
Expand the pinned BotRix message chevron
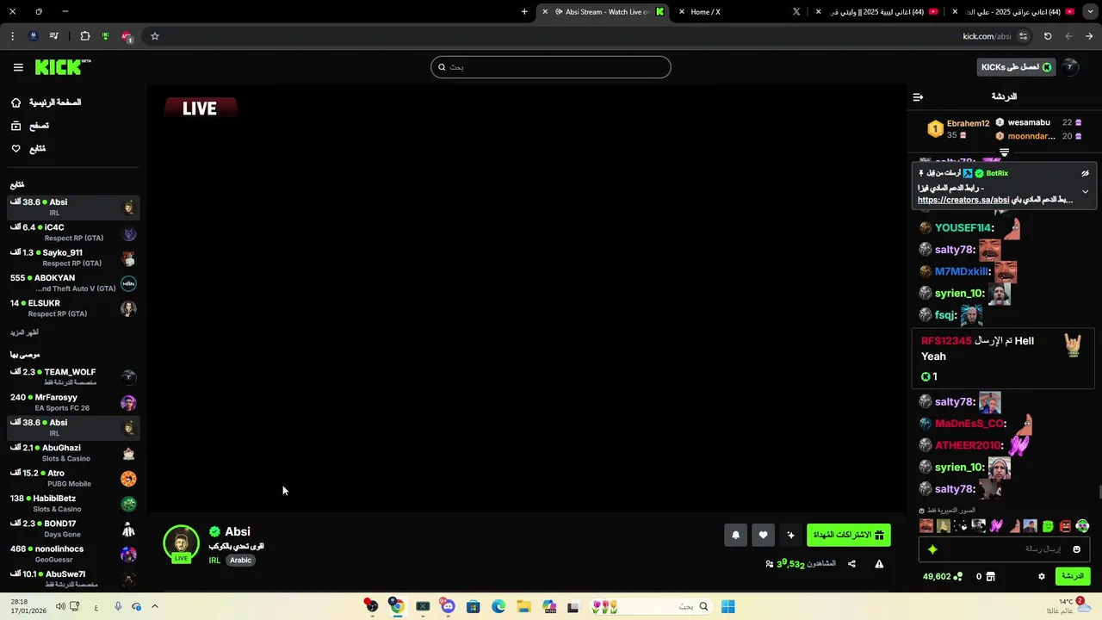[x=1085, y=191]
